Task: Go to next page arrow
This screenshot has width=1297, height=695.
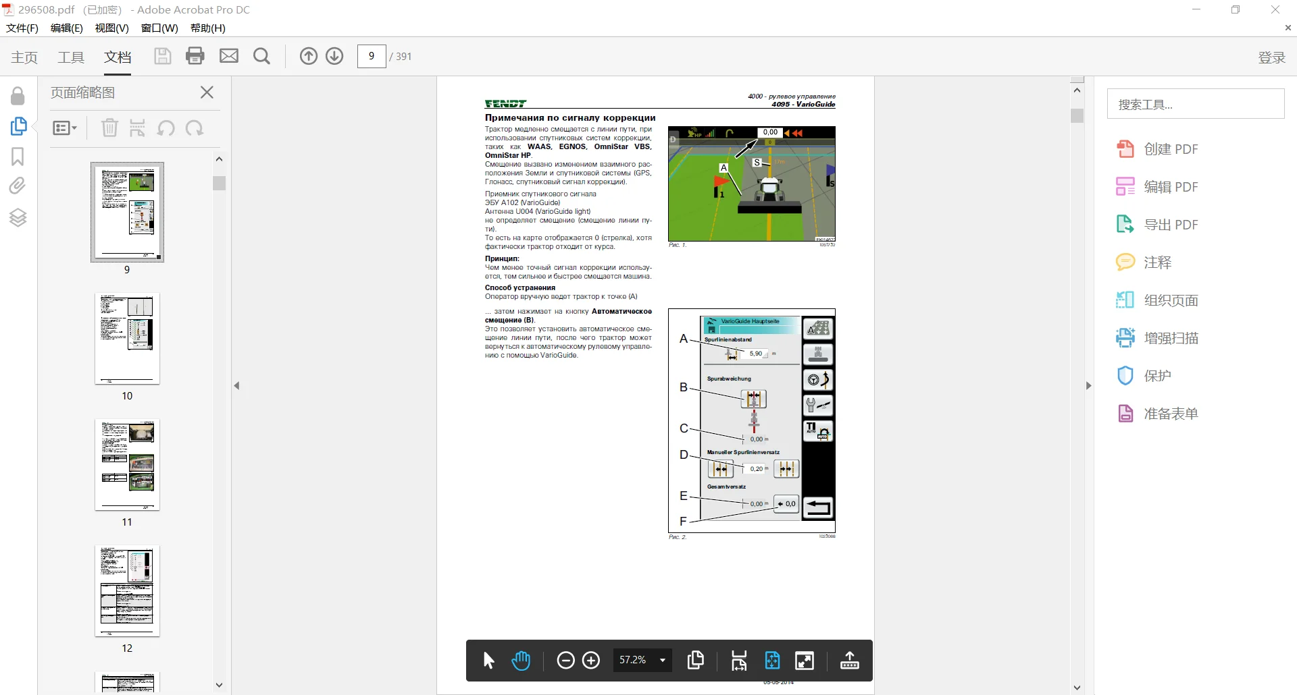Action: click(334, 56)
